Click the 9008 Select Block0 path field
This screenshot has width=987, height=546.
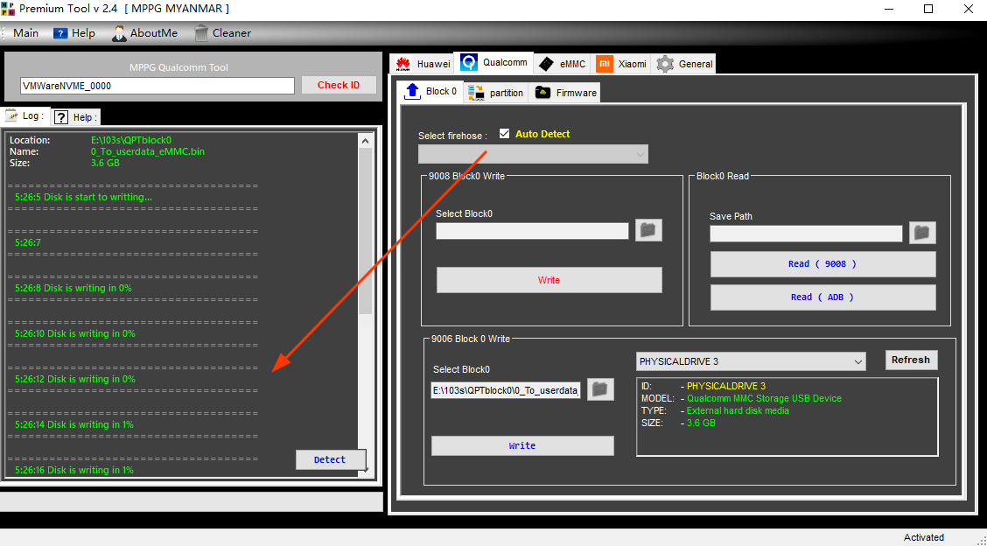[x=533, y=231]
